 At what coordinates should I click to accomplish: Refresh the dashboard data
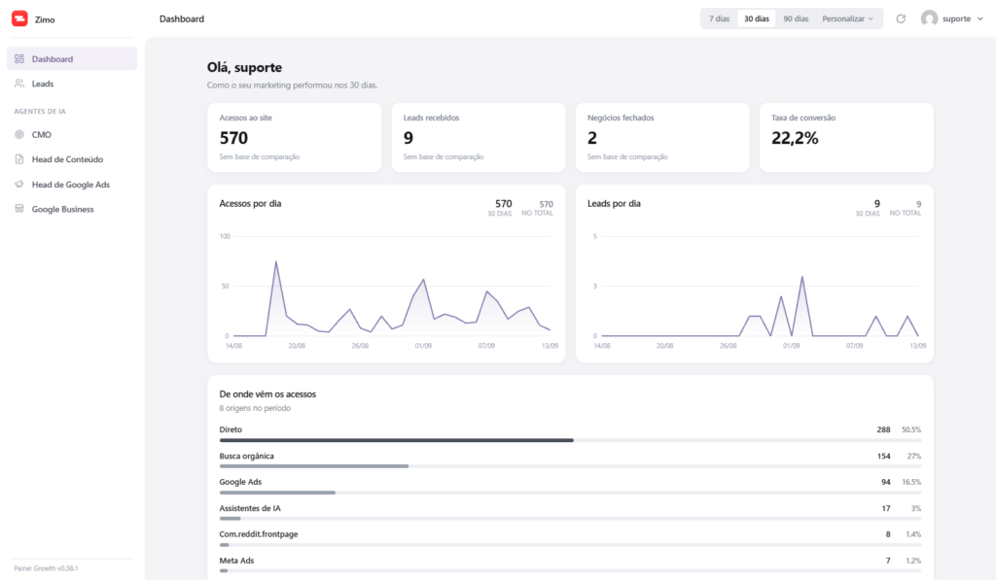(x=901, y=19)
